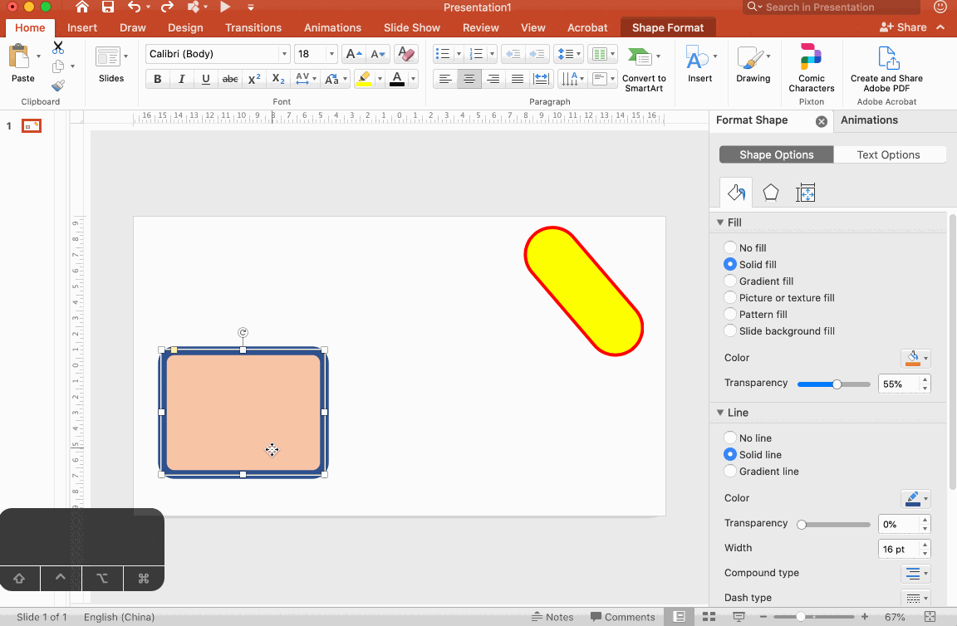Open the Calibri (Body) font dropdown
The image size is (957, 626).
coord(285,54)
